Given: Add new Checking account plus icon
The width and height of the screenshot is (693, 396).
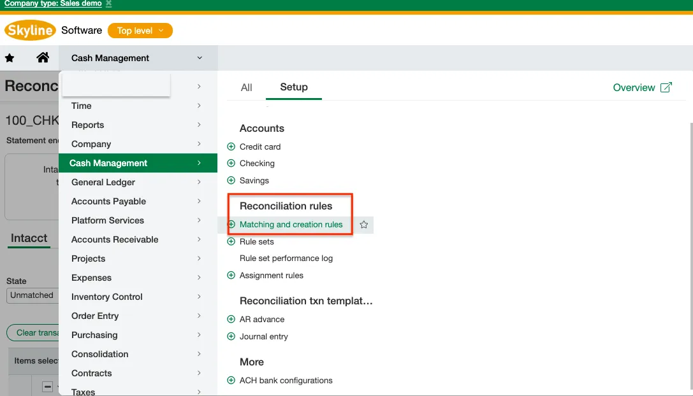Looking at the screenshot, I should [x=231, y=164].
